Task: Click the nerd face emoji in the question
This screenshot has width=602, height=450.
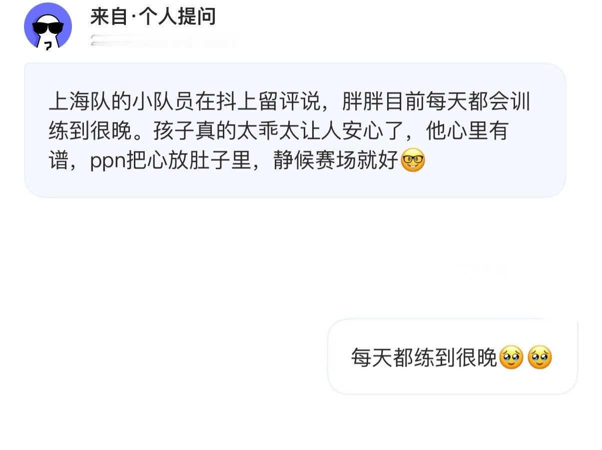Action: coord(413,161)
